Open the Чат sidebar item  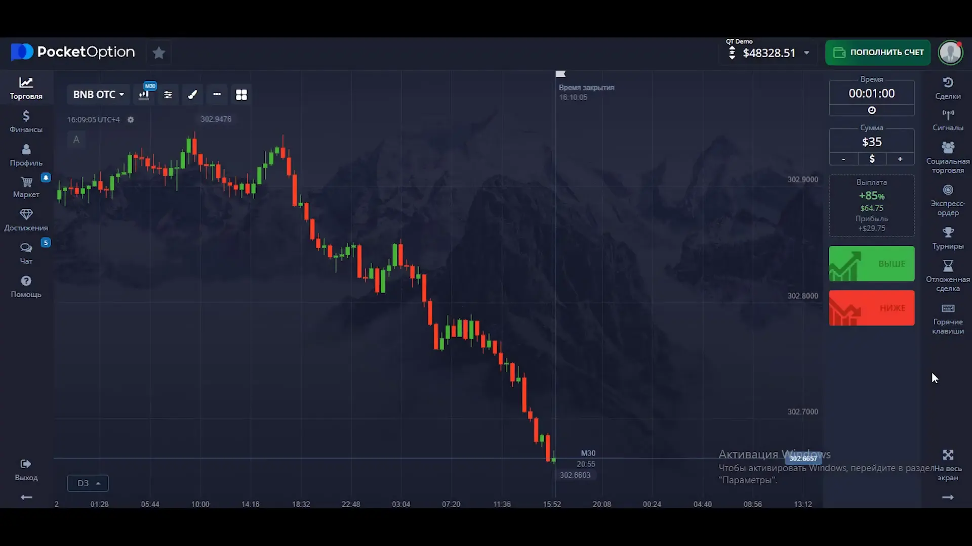[x=26, y=253]
